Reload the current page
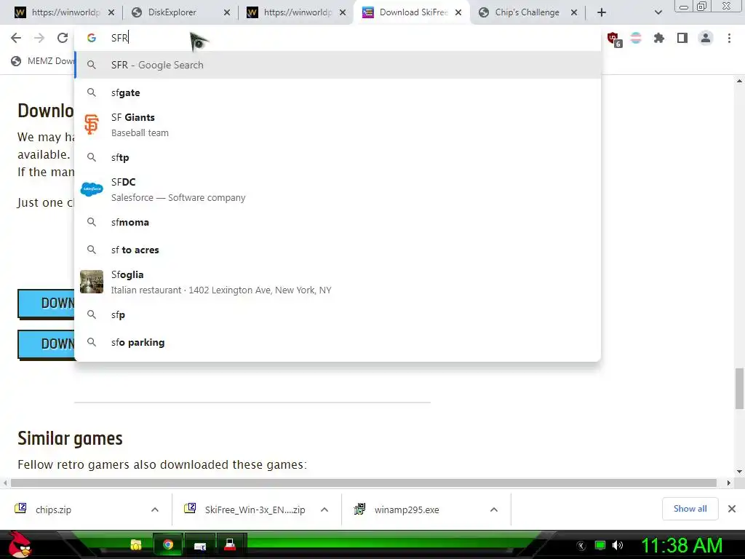Screen dimensions: 745x559 click(63, 38)
